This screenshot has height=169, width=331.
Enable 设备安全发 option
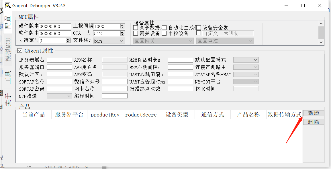(199, 27)
